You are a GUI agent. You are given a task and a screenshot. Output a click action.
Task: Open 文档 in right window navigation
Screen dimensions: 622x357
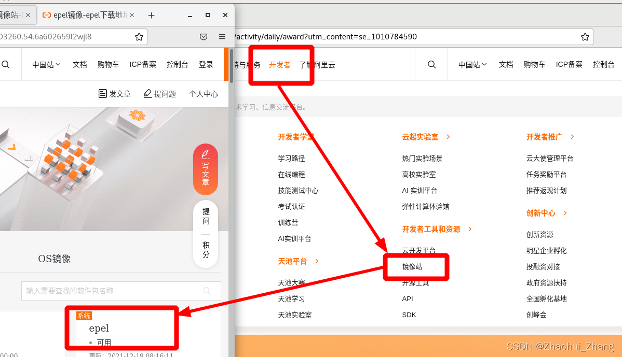pyautogui.click(x=506, y=65)
